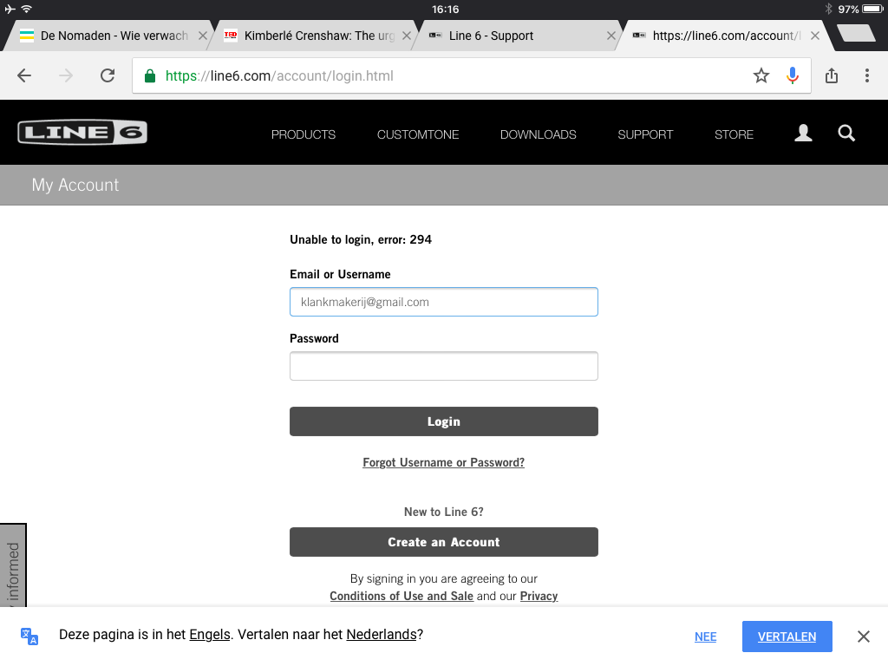
Task: Open Chrome three-dot menu
Action: 866,76
